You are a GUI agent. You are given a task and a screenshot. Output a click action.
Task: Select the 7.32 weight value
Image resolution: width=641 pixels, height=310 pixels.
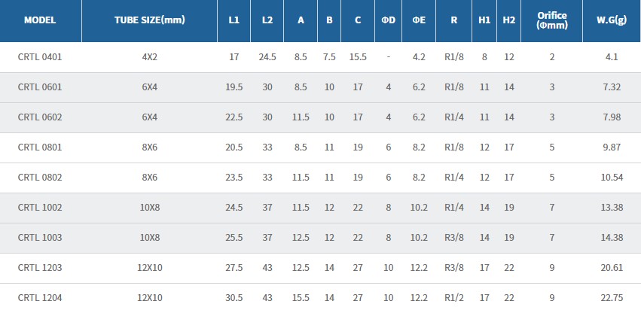click(x=611, y=87)
